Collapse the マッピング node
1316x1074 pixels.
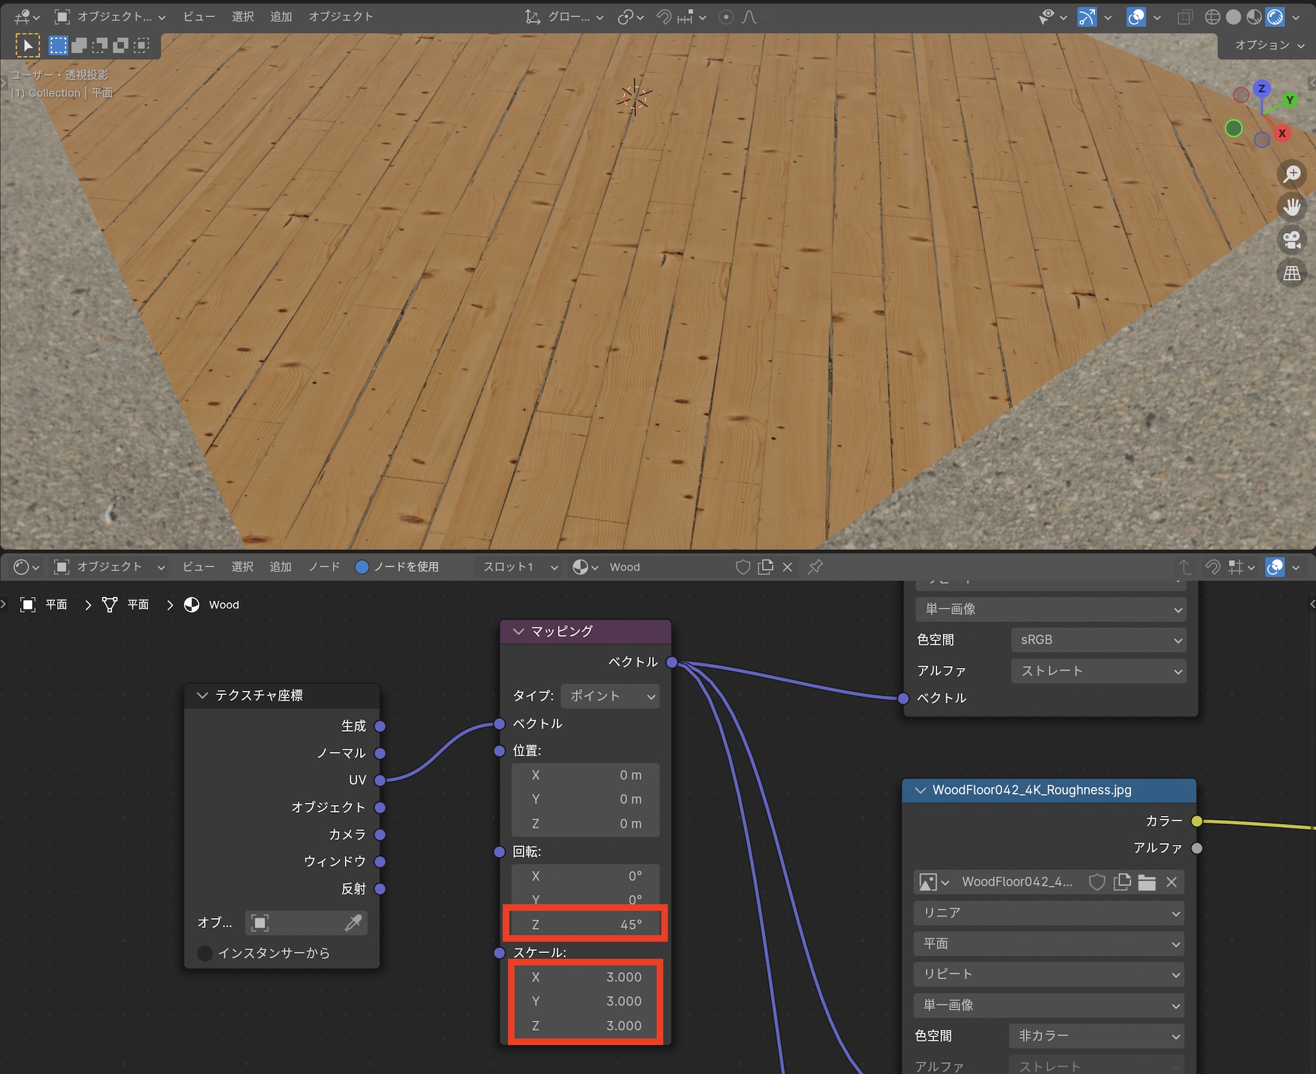(x=519, y=631)
